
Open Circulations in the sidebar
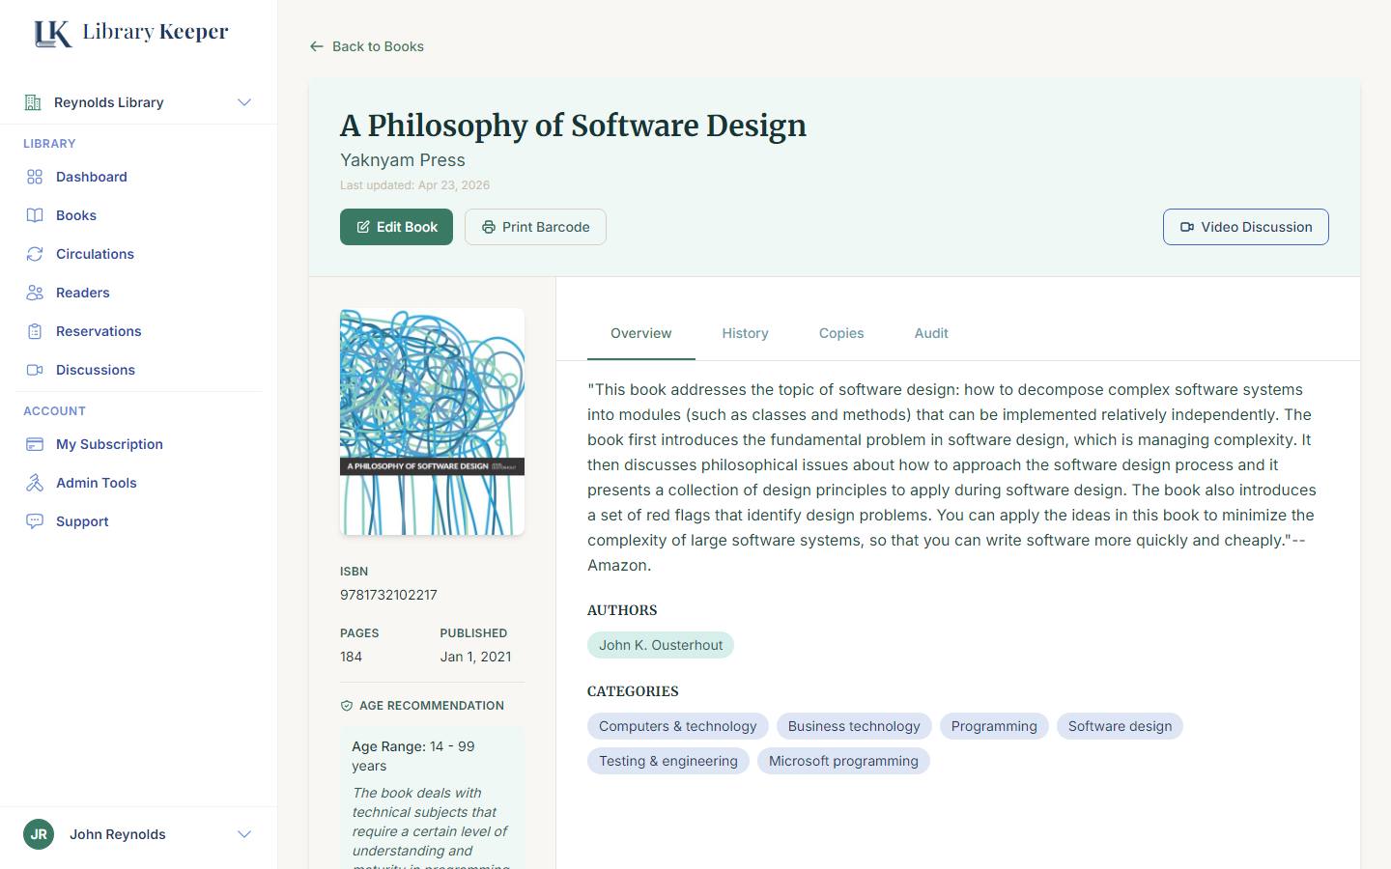(139, 254)
